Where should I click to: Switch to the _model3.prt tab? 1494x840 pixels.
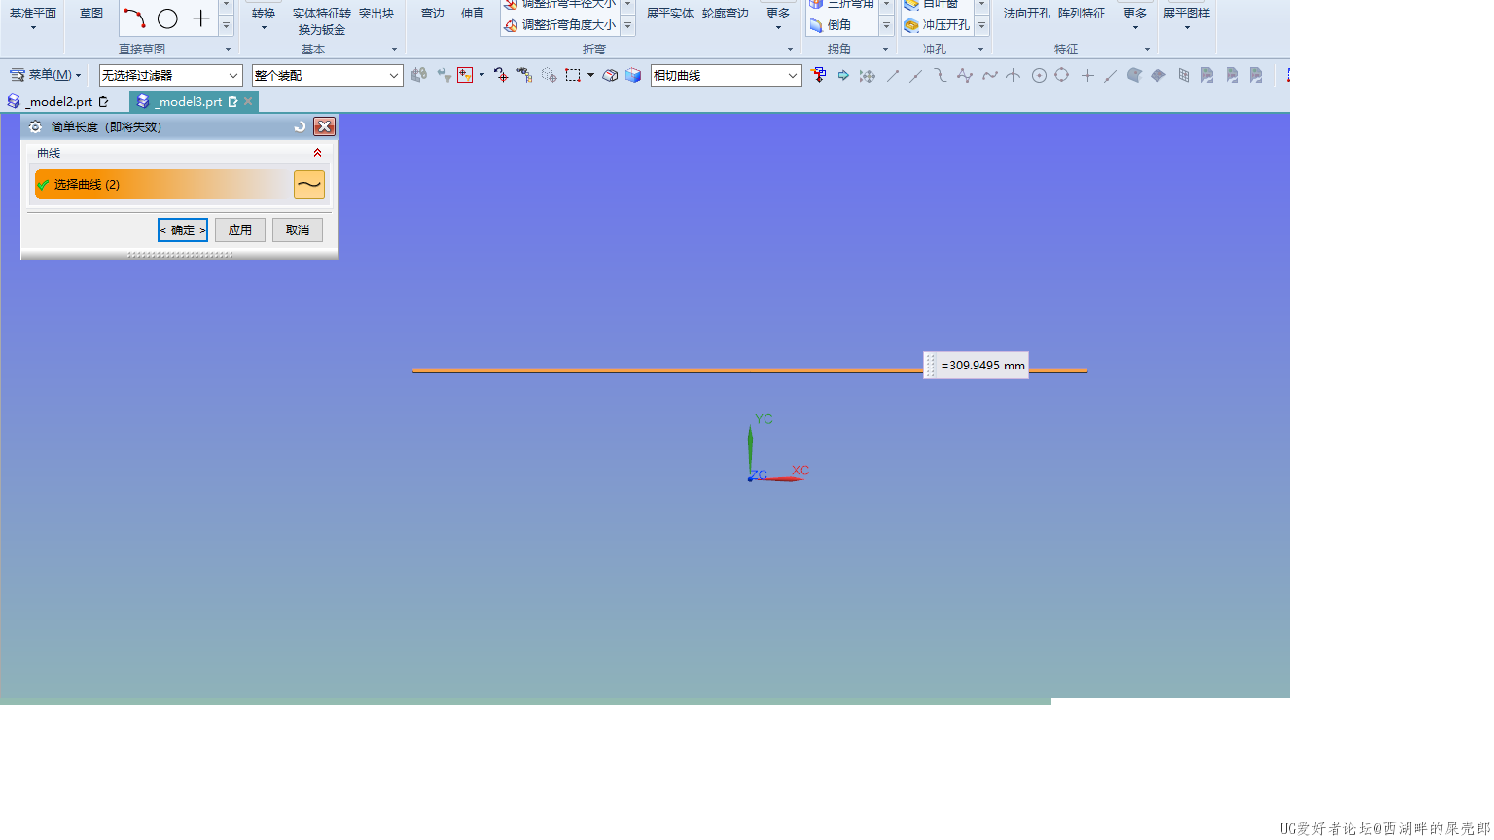190,101
